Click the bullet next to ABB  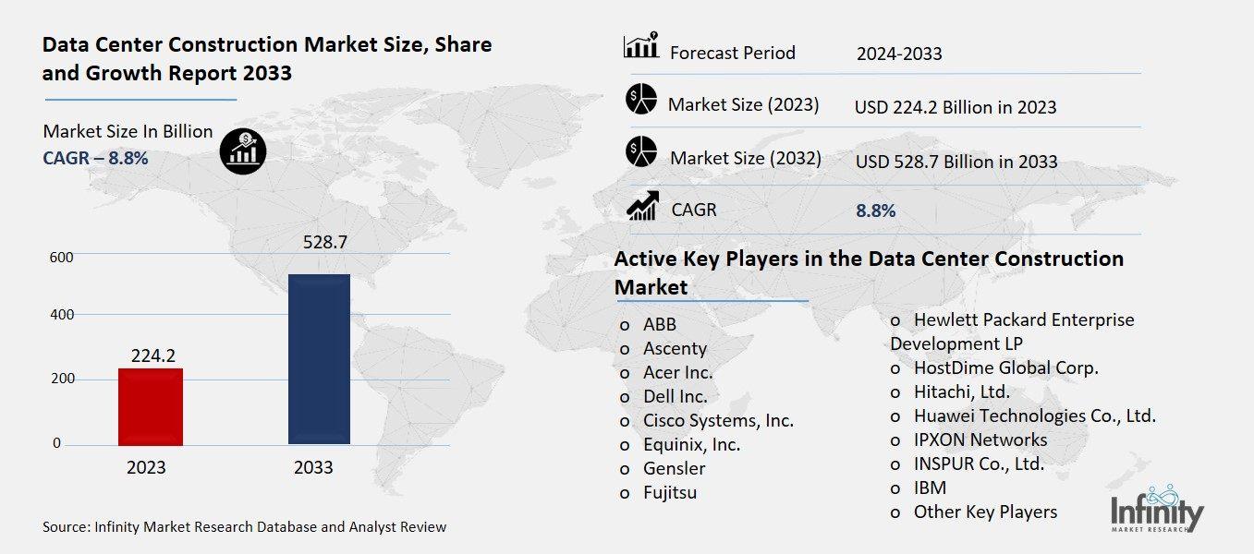[625, 326]
